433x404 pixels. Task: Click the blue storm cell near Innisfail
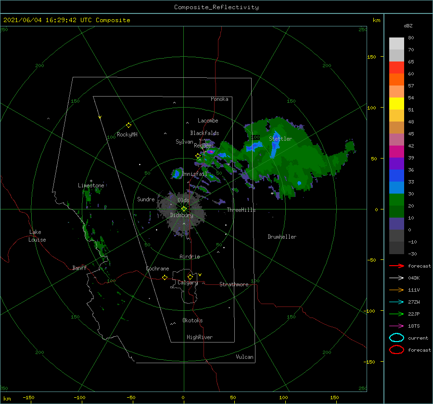click(x=177, y=174)
